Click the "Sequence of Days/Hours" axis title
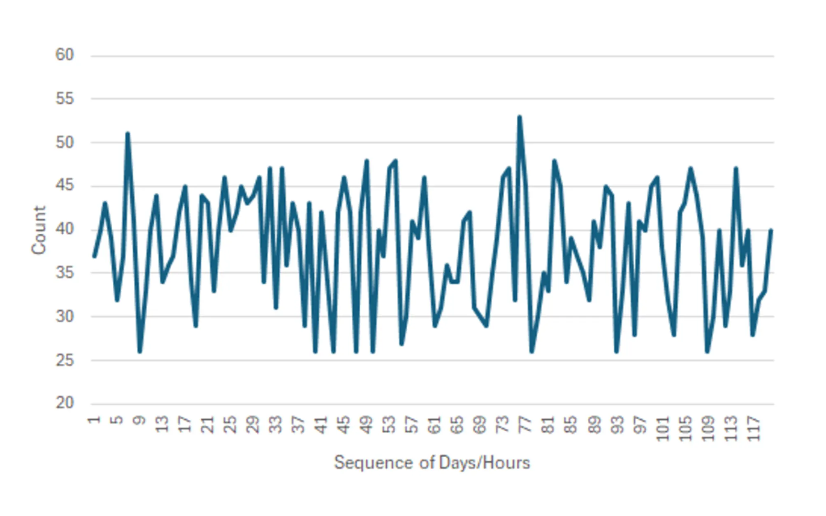This screenshot has width=826, height=516. coord(432,463)
